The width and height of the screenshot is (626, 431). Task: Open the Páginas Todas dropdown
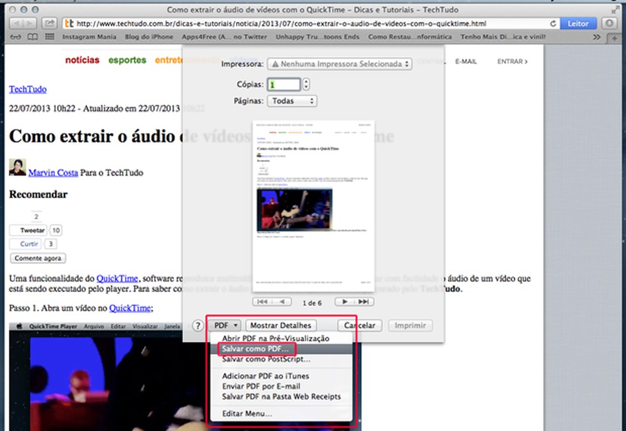pos(292,101)
